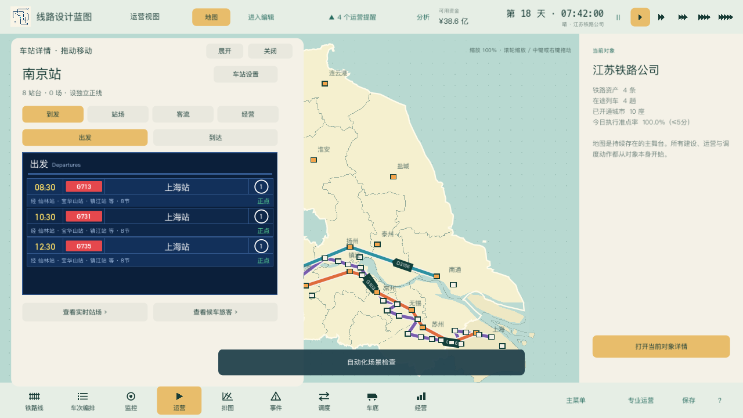
Task: Open the 车底 rolling stock tool
Action: tap(372, 401)
